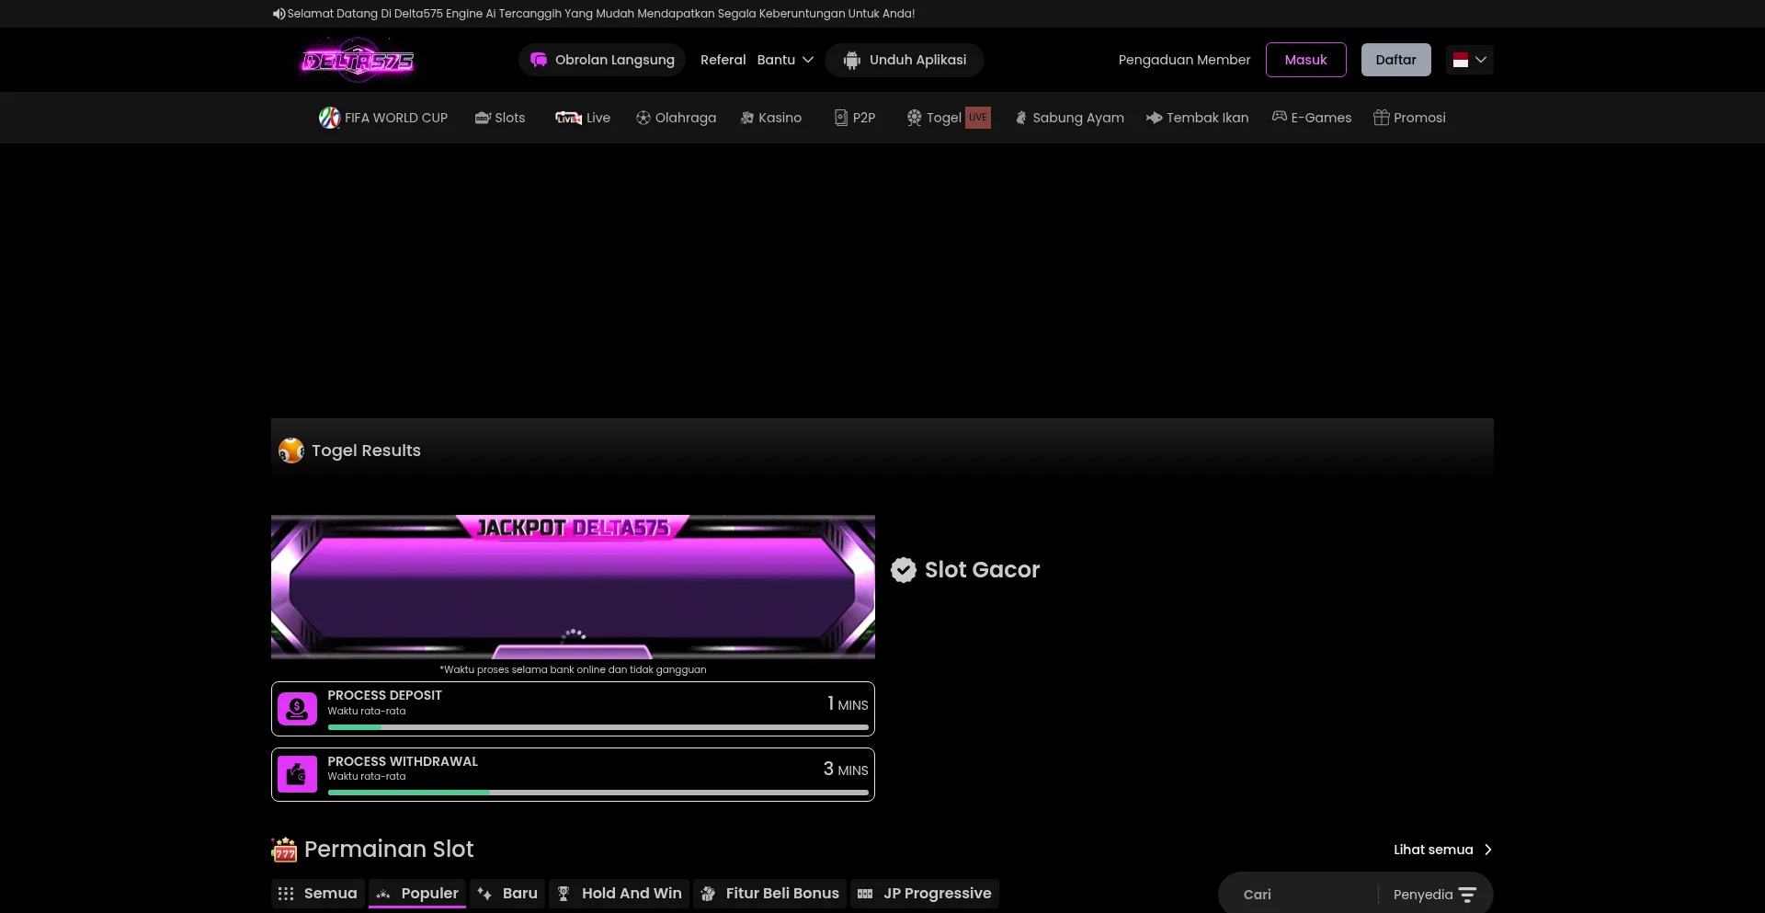Select the Hold And Win tab

tap(620, 894)
